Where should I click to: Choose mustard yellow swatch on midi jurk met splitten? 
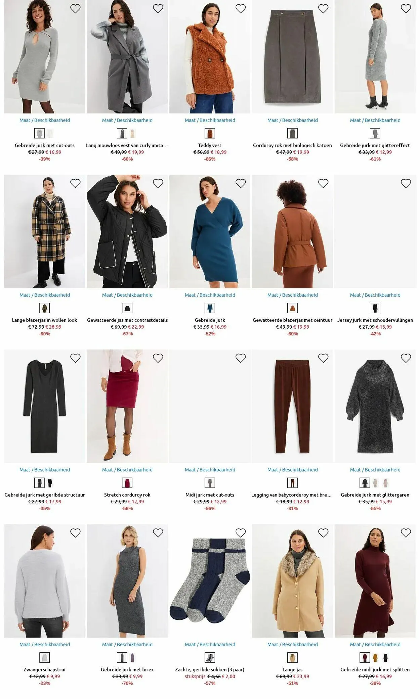tap(375, 657)
